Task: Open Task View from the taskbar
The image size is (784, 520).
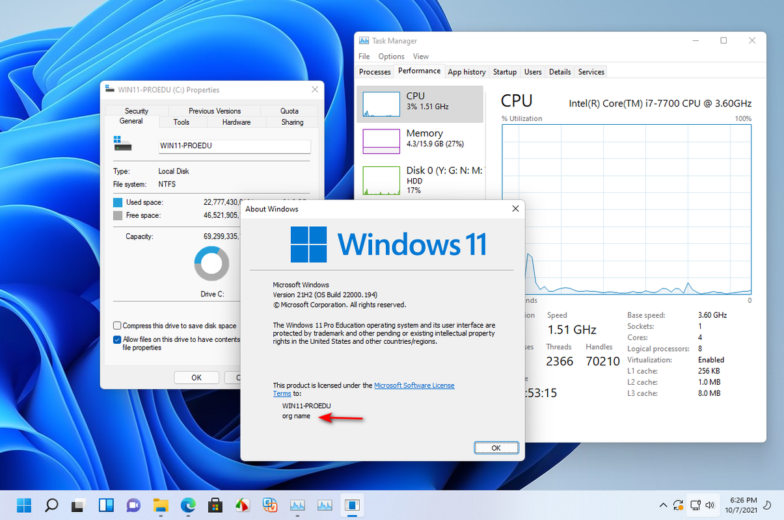Action: pyautogui.click(x=79, y=505)
